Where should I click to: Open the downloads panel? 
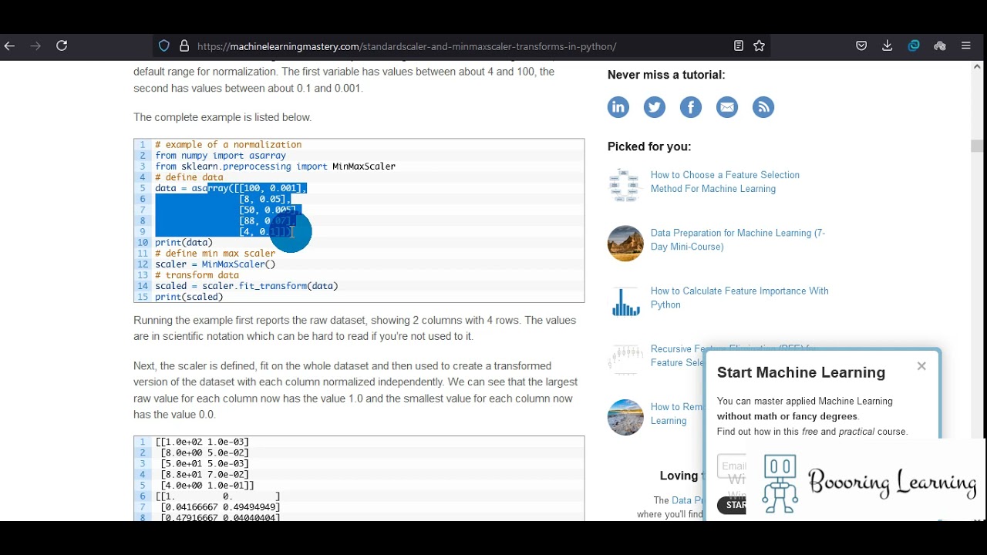(x=888, y=46)
